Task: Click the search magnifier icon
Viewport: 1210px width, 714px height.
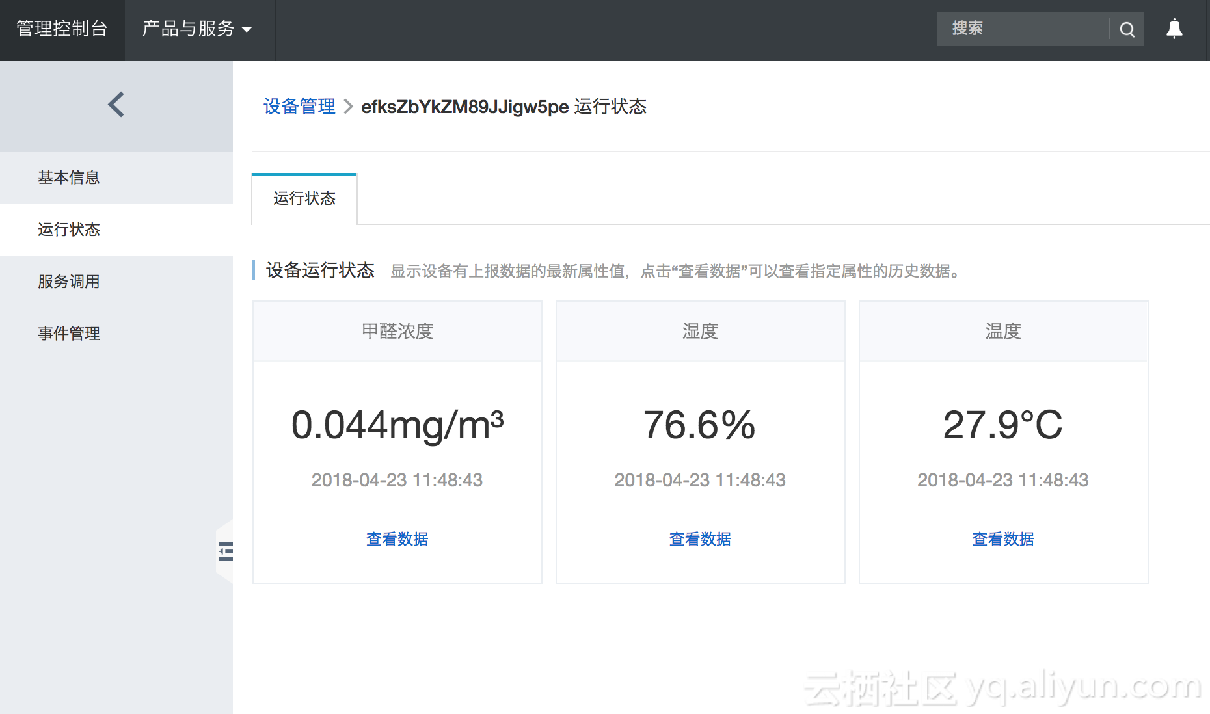Action: tap(1127, 29)
